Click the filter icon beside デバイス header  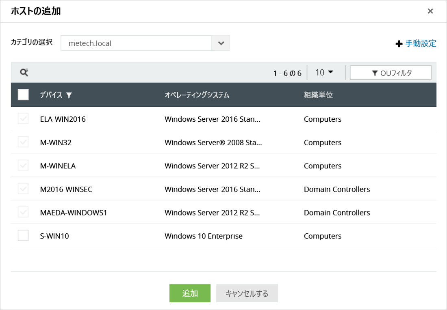click(x=69, y=95)
